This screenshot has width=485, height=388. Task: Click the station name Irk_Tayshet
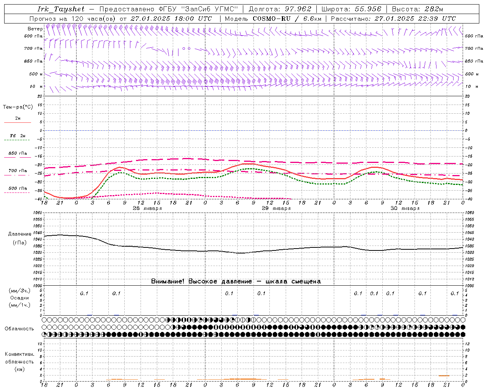pos(61,9)
